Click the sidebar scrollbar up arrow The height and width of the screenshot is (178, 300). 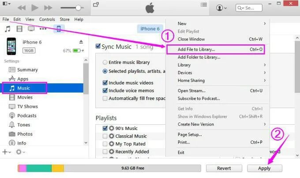[86, 60]
